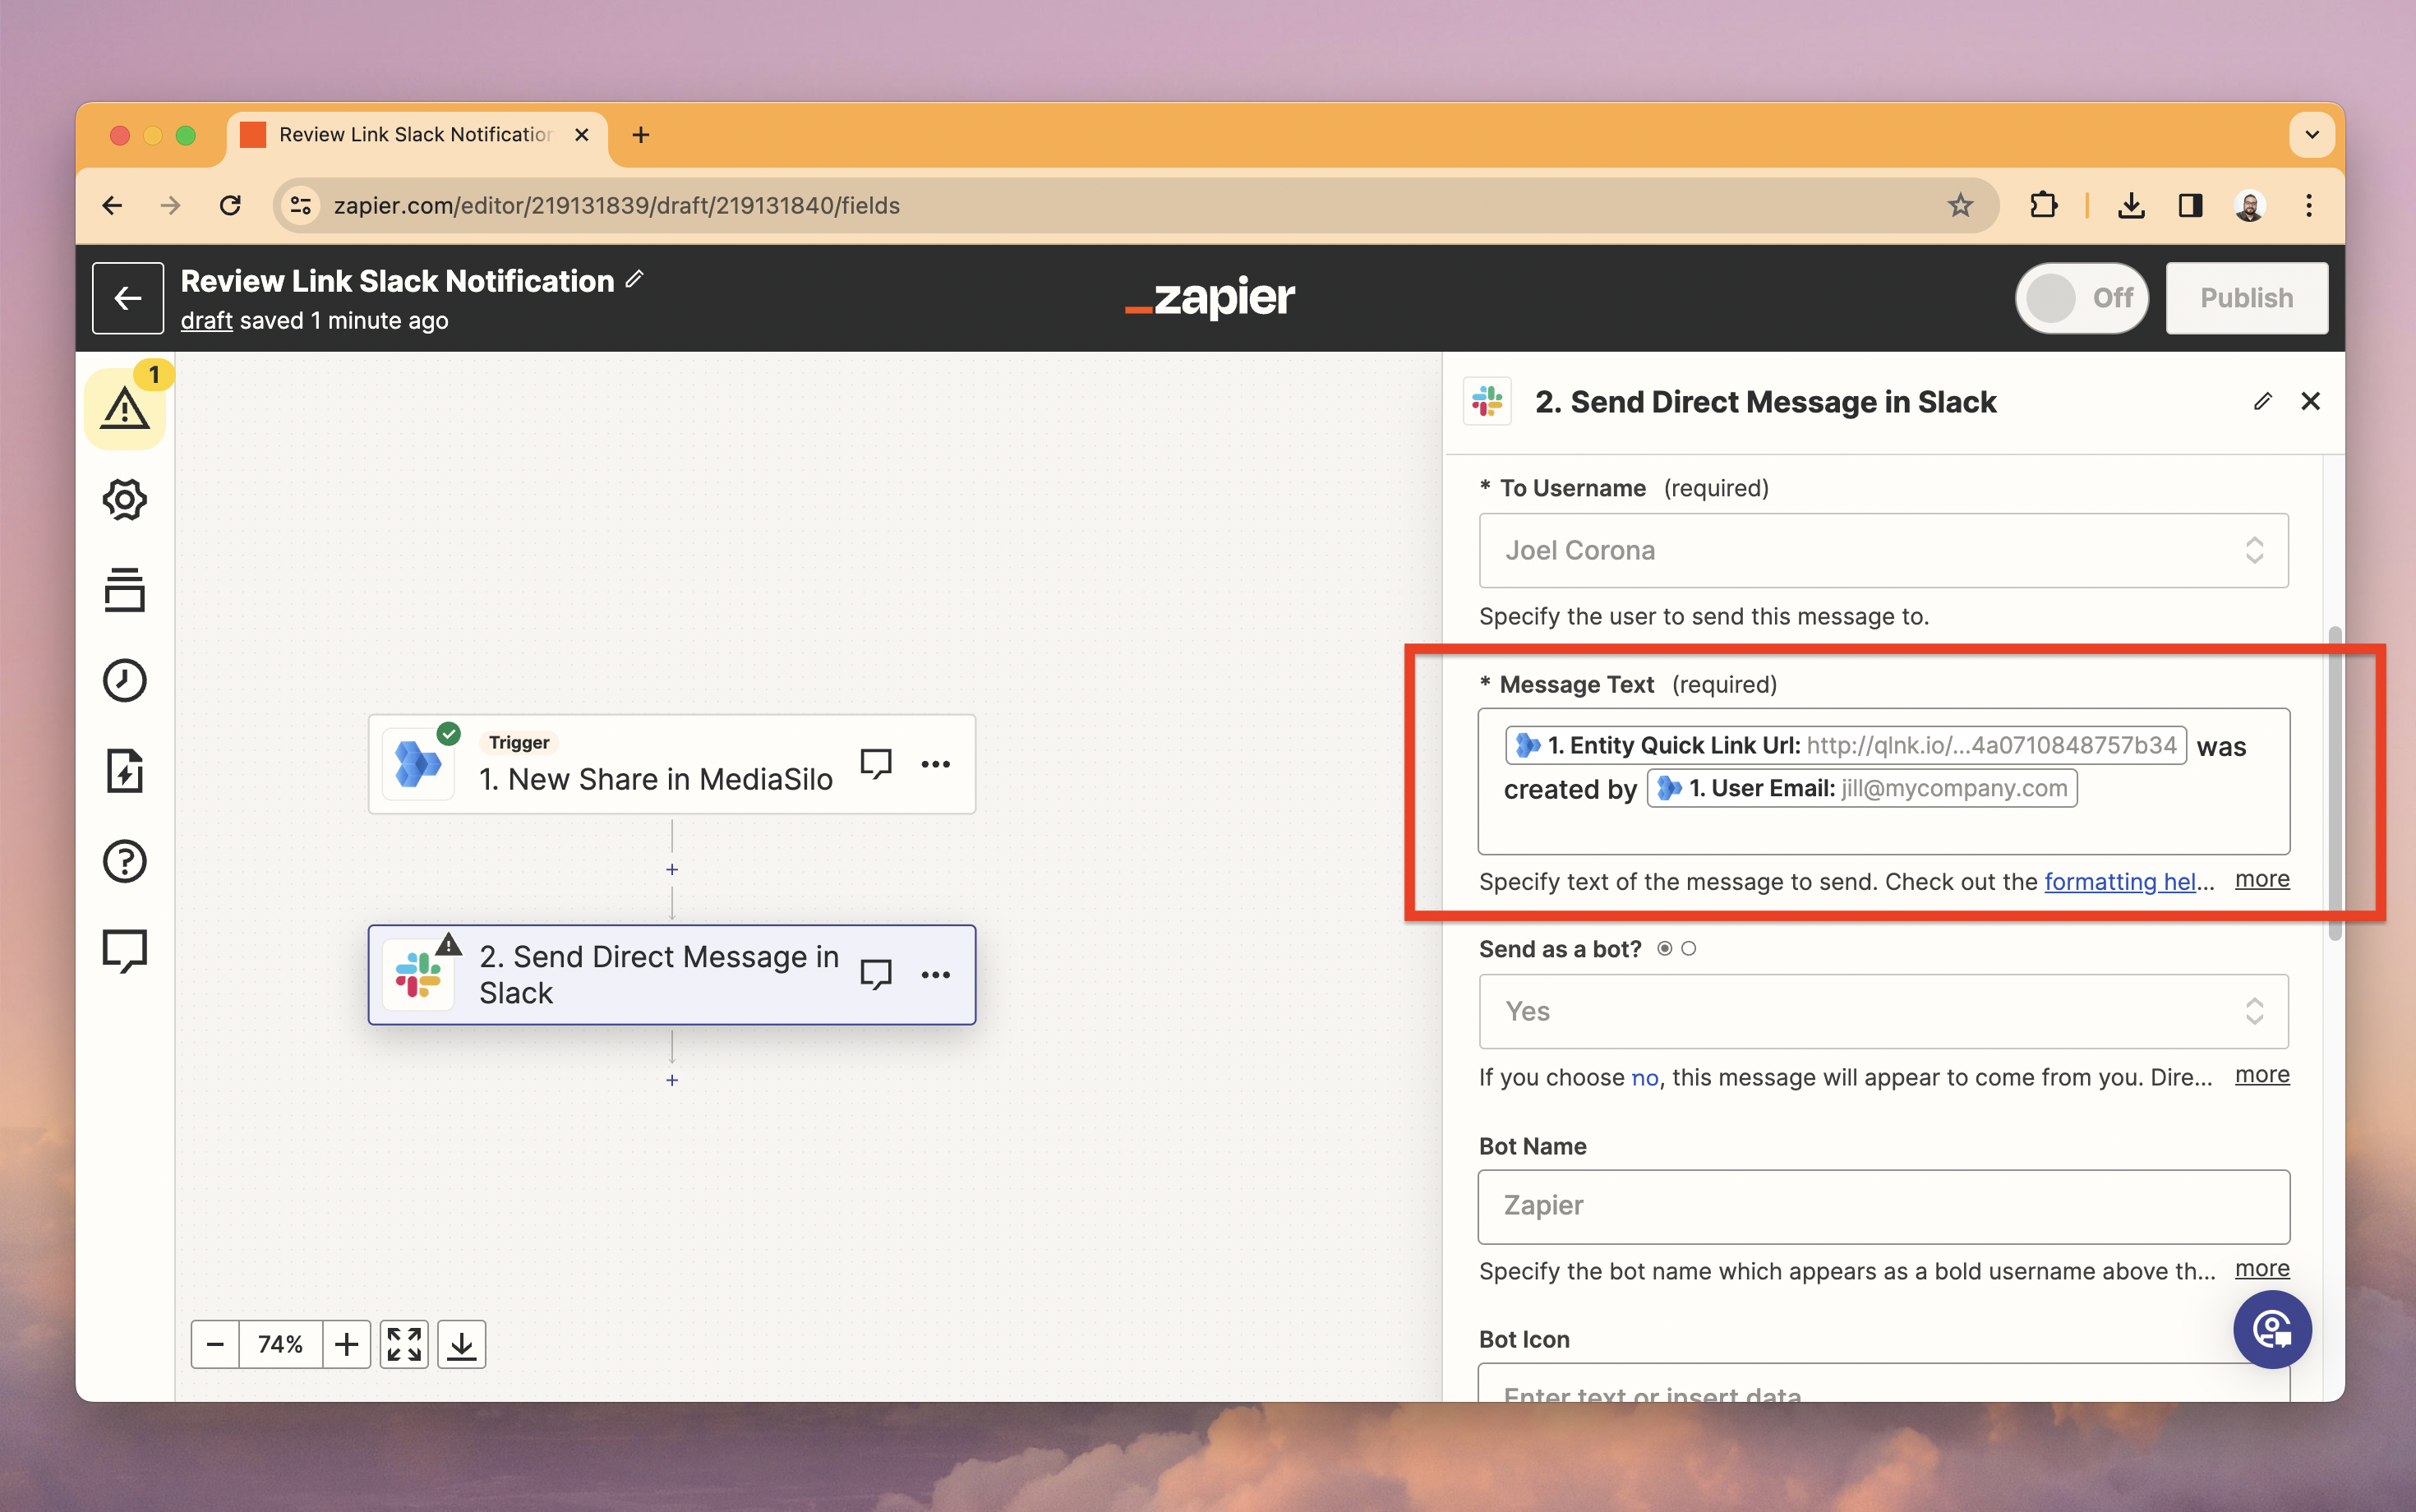Export the Zap canvas with download icon
This screenshot has height=1512, width=2416.
tap(462, 1344)
